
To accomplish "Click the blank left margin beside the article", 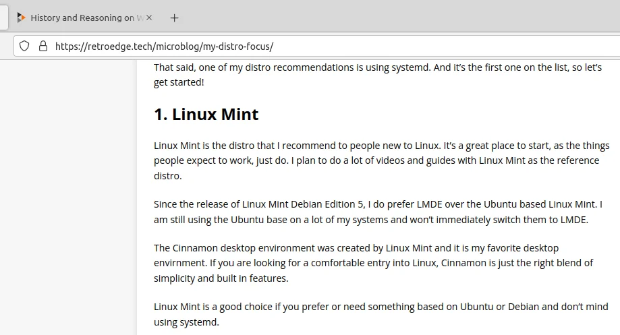I will (68, 197).
